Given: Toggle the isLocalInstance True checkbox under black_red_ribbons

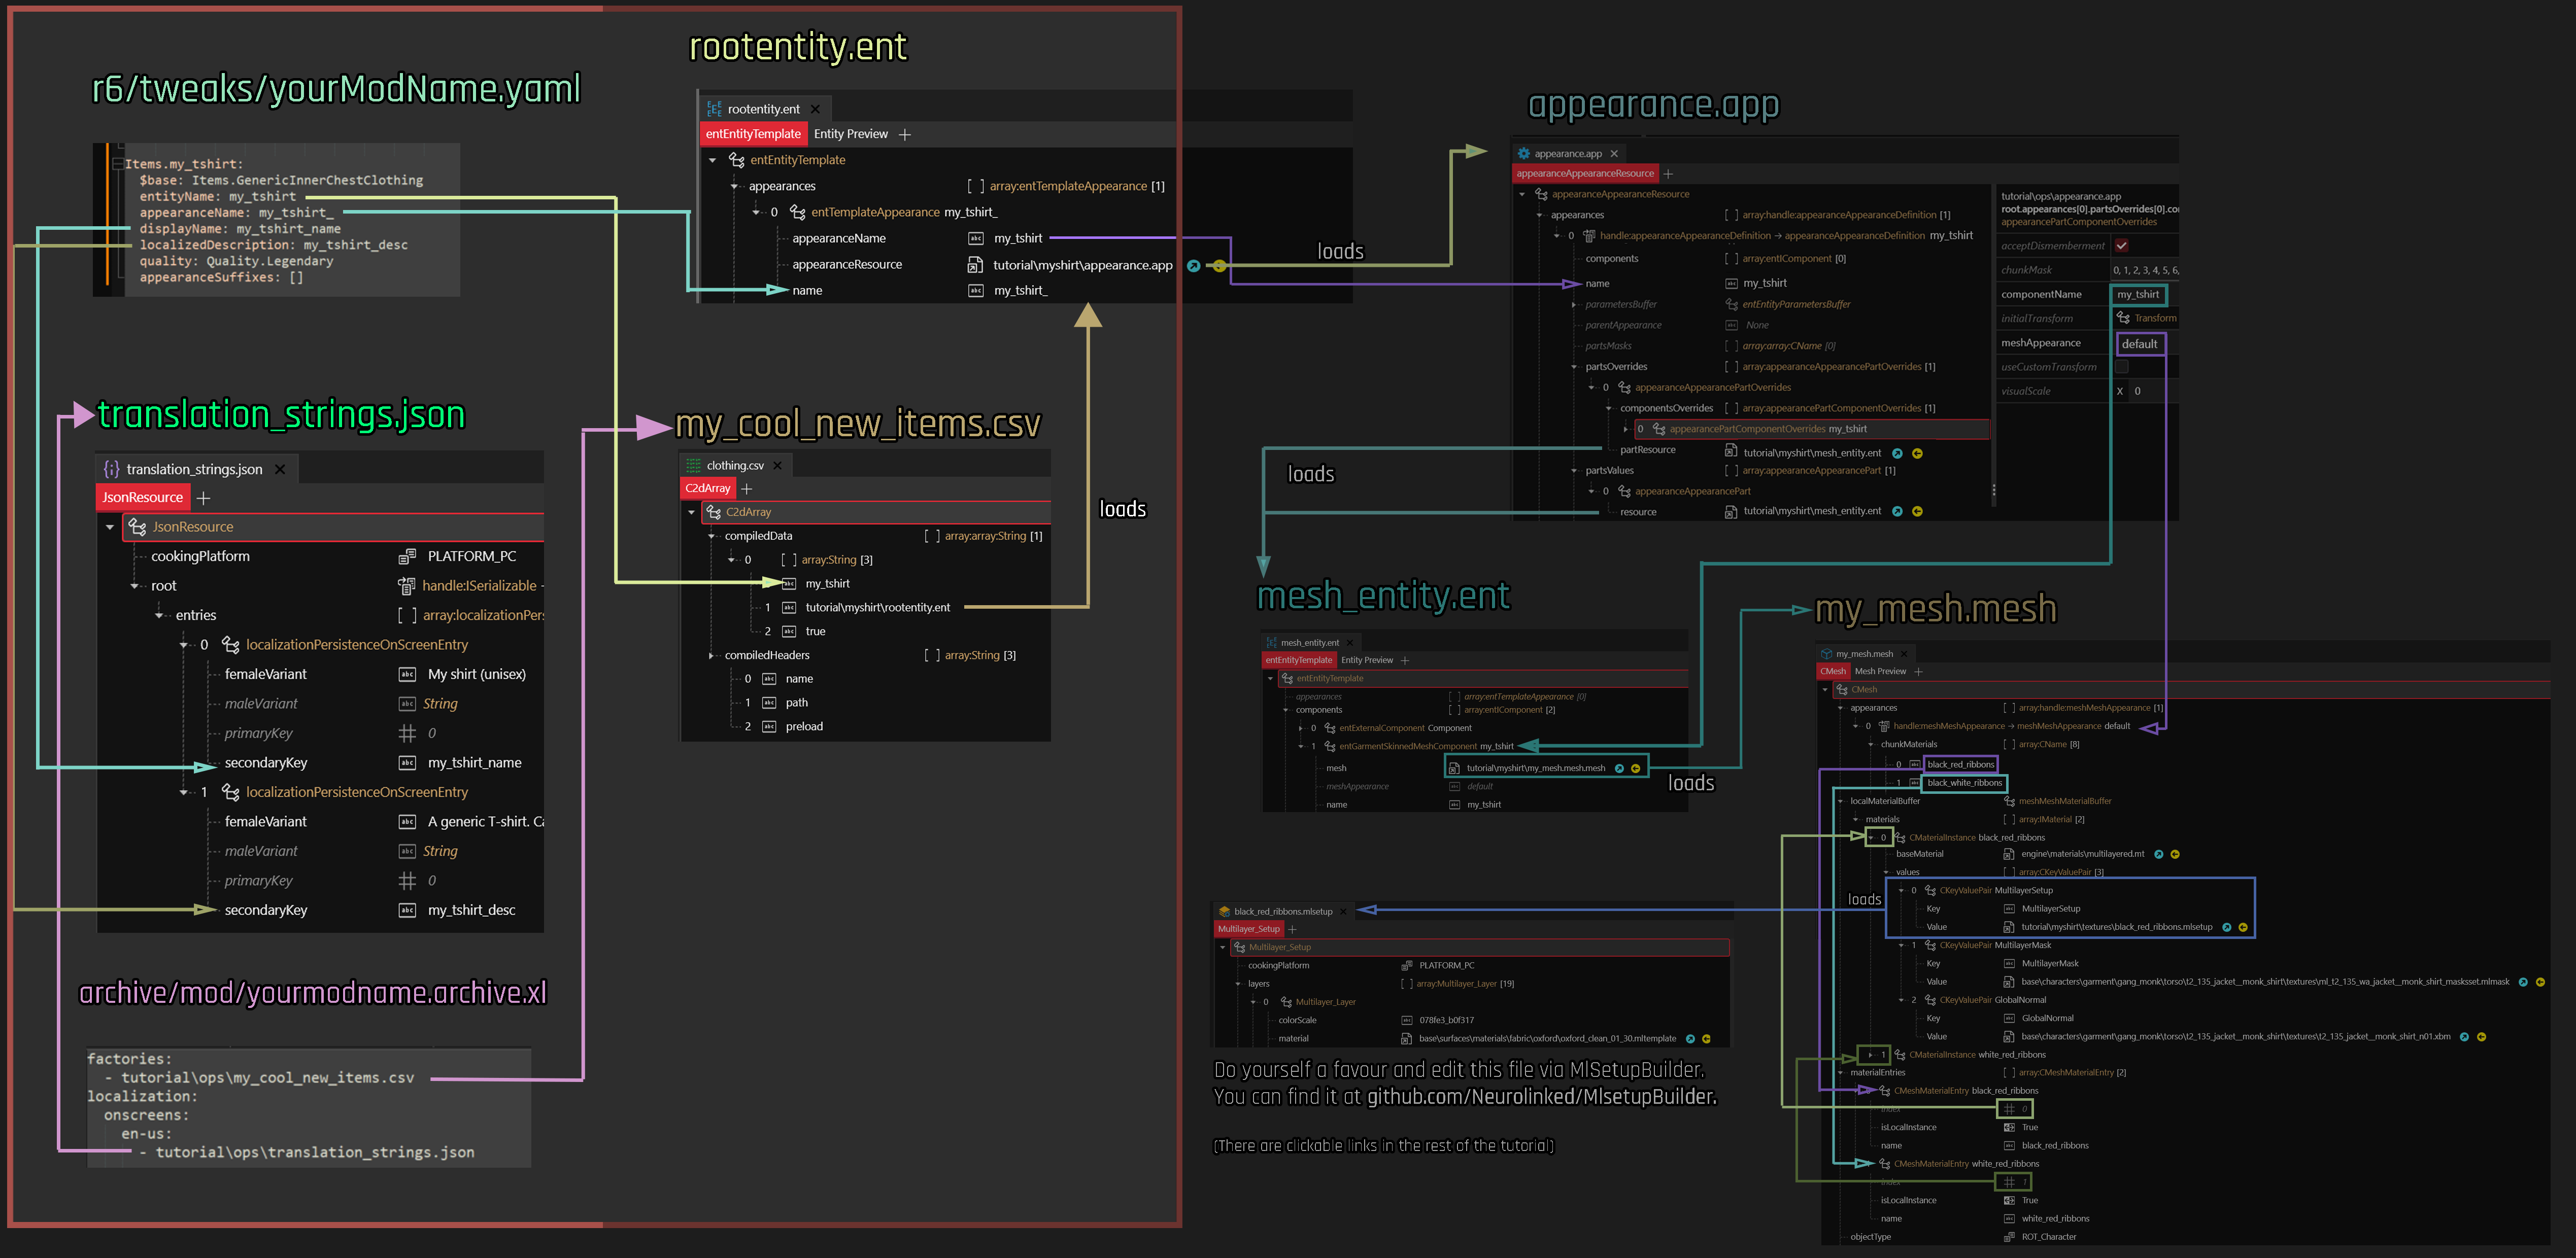Looking at the screenshot, I should (2009, 1127).
